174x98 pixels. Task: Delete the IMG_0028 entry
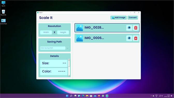[x=136, y=28]
